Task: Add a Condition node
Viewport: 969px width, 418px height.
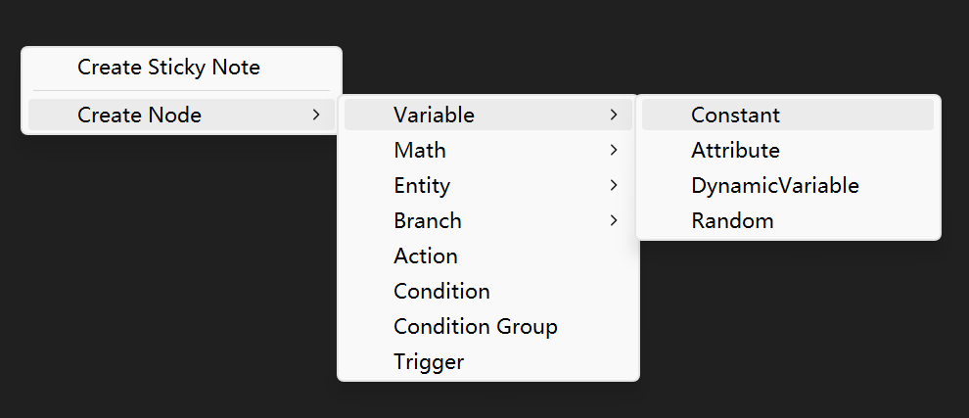Action: tap(441, 291)
